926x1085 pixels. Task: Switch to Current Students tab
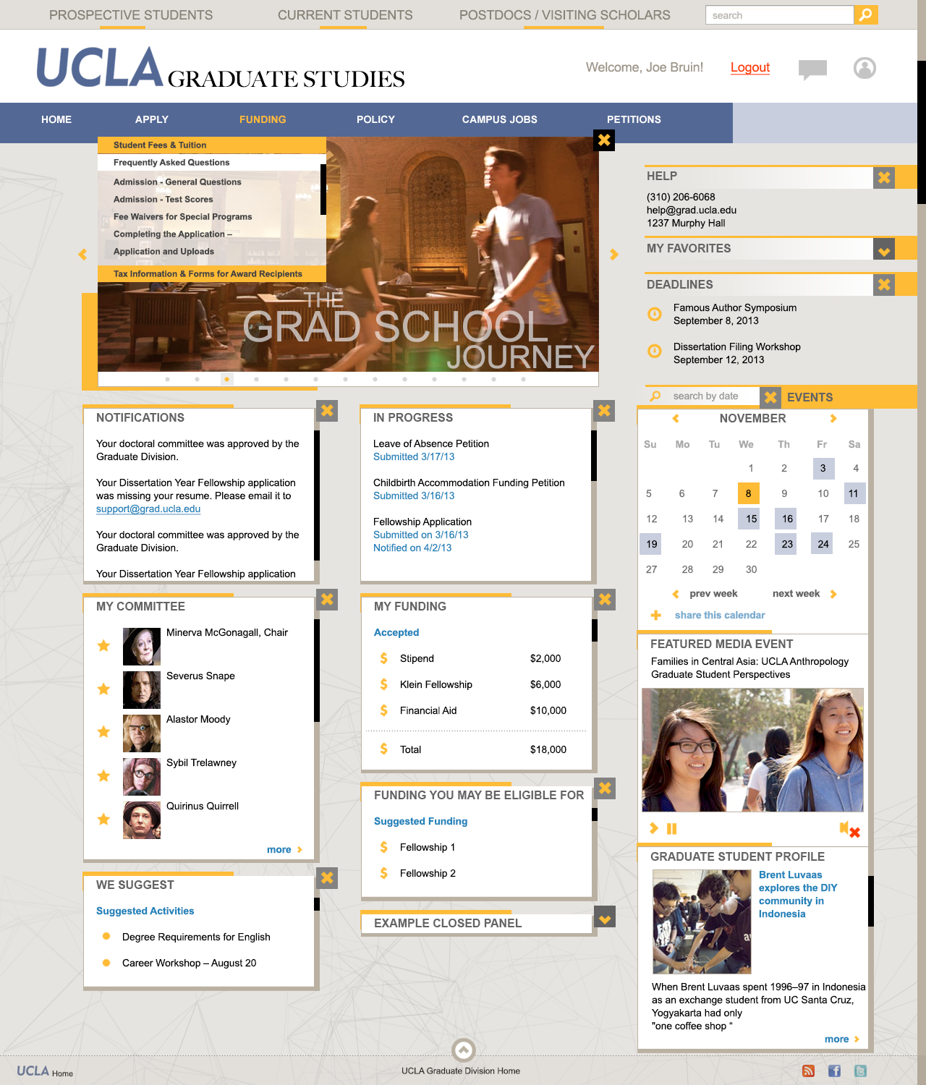coord(345,15)
